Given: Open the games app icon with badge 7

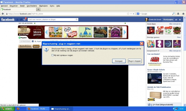Looking at the screenshot, I should coord(159,30).
